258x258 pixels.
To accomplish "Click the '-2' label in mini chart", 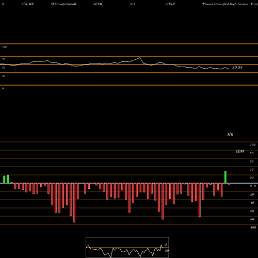I will (166, 245).
